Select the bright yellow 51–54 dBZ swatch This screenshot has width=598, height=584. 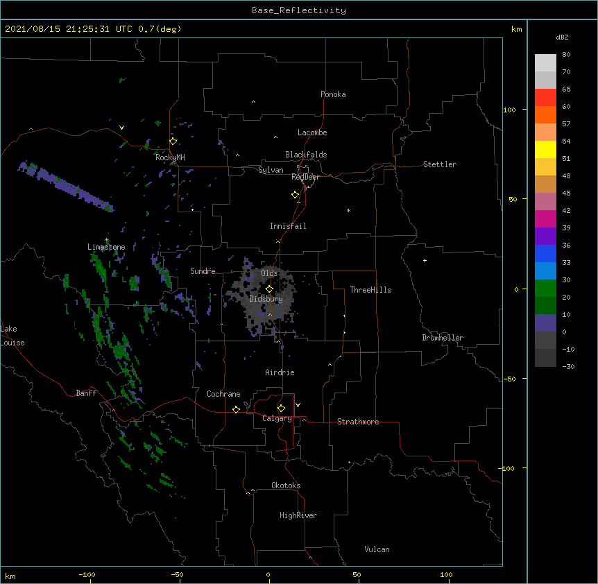[545, 149]
